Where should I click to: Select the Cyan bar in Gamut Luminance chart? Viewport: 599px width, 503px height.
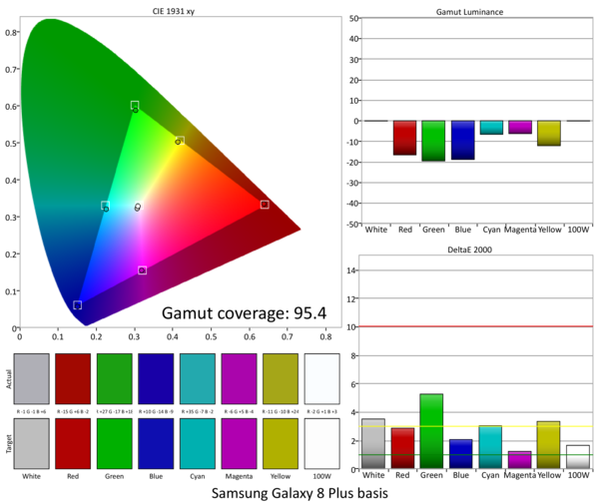click(x=491, y=128)
